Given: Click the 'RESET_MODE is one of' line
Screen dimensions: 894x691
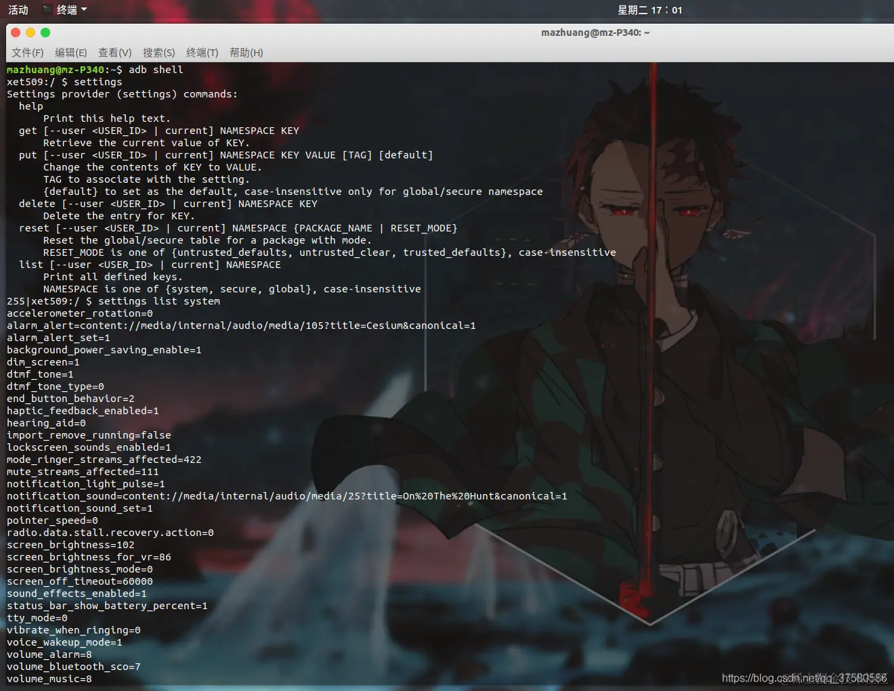Looking at the screenshot, I should point(330,252).
